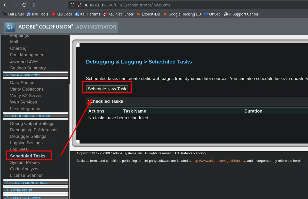Viewport: 308px width, 199px height.
Task: Open the Exploit-DB bookmark
Action: pyautogui.click(x=148, y=14)
